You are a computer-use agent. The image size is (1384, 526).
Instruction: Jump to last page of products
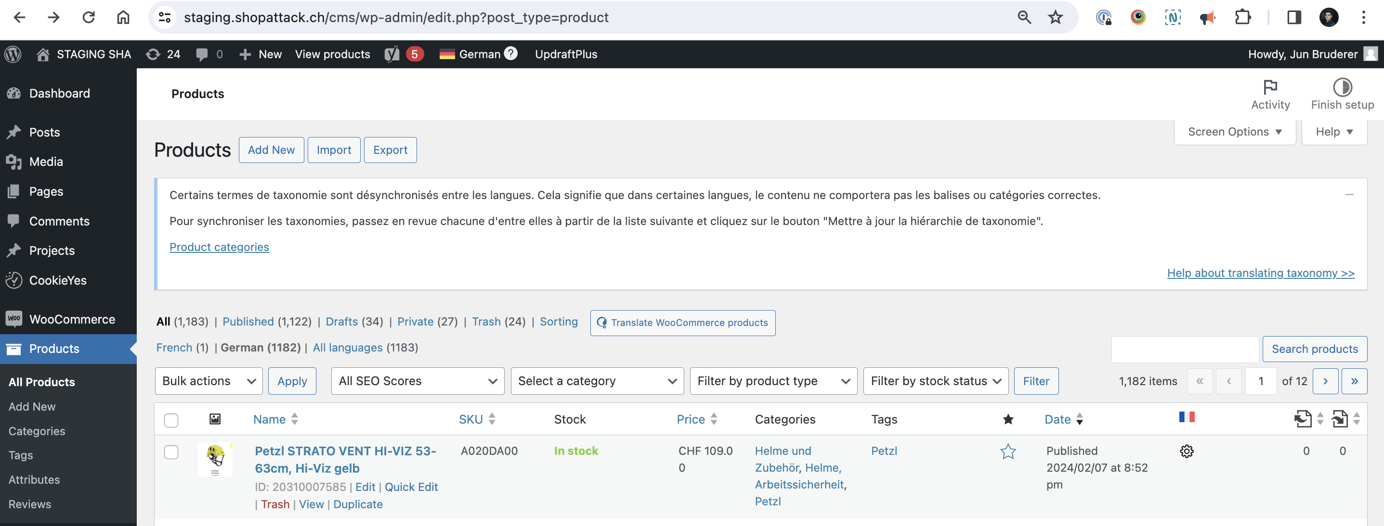tap(1354, 381)
